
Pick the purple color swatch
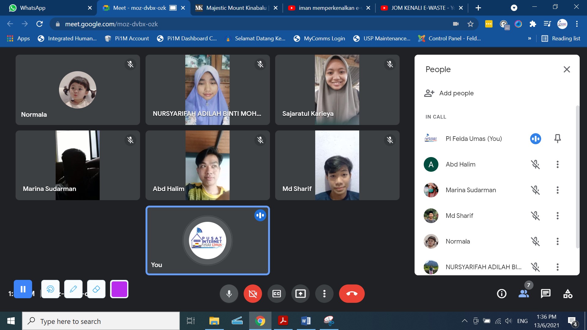click(x=119, y=289)
